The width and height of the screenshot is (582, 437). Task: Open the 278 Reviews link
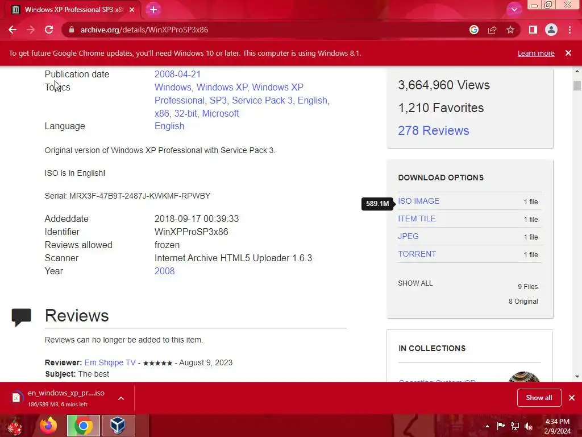click(434, 130)
